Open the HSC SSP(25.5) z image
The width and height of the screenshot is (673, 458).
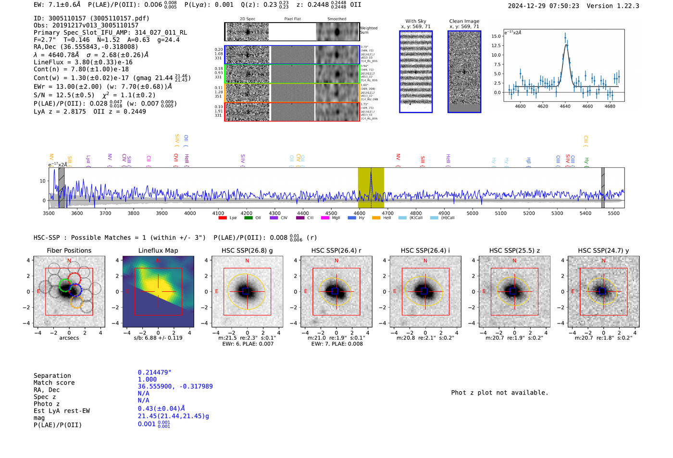[514, 292]
